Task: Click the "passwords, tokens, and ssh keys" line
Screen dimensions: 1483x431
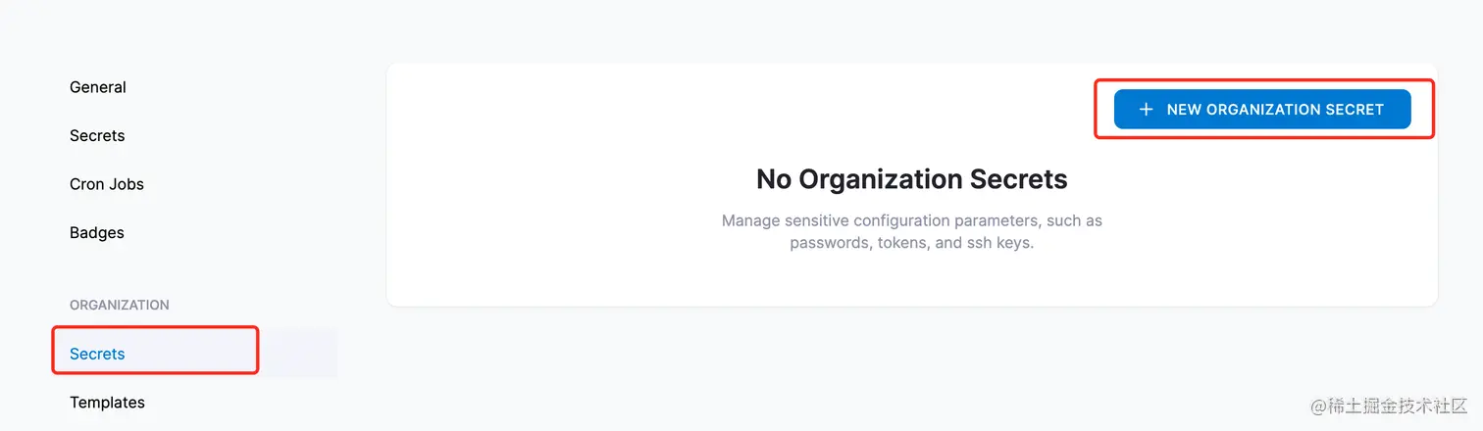Action: pyautogui.click(x=911, y=242)
